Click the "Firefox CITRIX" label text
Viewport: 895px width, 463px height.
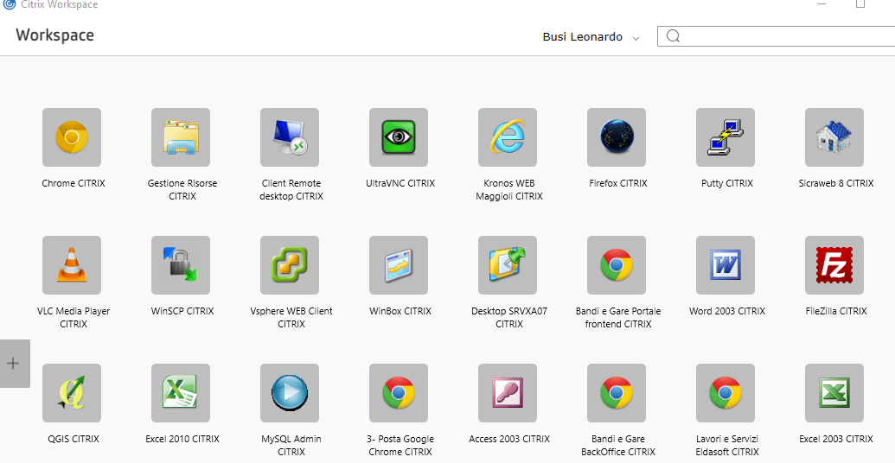(618, 184)
